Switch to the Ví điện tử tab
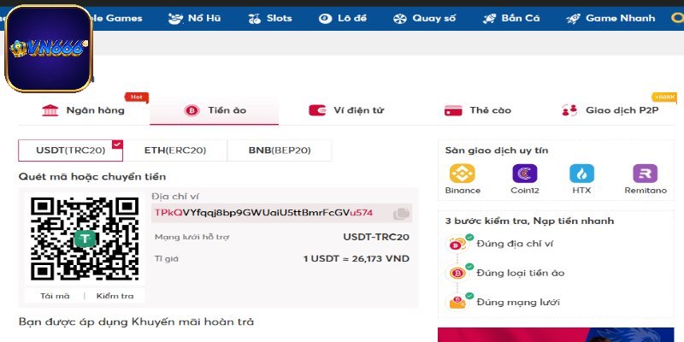This screenshot has height=342, width=684. coord(346,110)
